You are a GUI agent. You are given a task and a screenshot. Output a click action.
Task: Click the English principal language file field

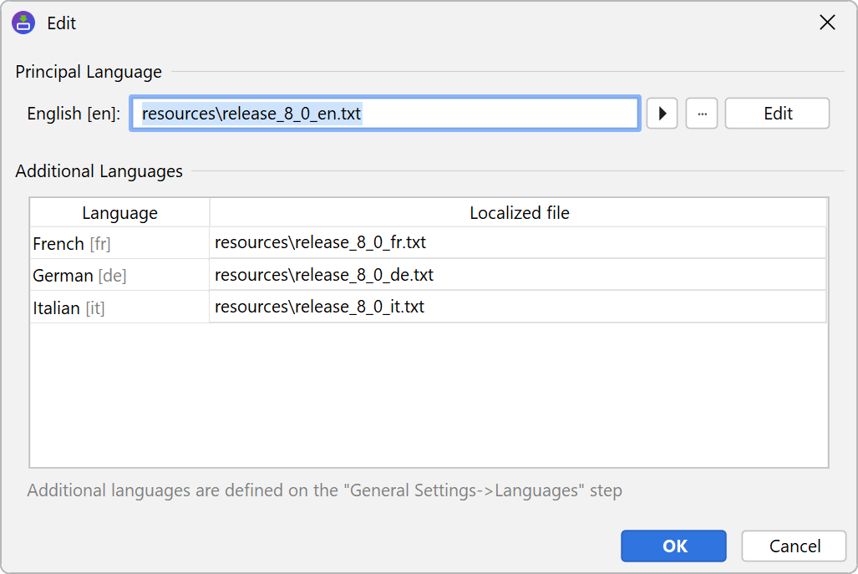pyautogui.click(x=384, y=114)
